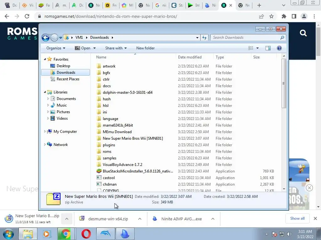Toggle Chrome side panel icon
Viewport: 321px width, 240px height.
[294, 16]
